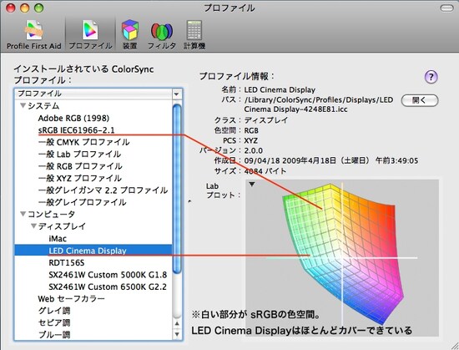The image size is (459, 350).
Task: Click the scroll down arrow in list
Action: 177,334
